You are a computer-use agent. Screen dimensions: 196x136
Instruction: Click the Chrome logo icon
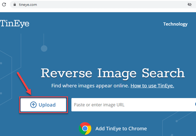tap(85, 128)
